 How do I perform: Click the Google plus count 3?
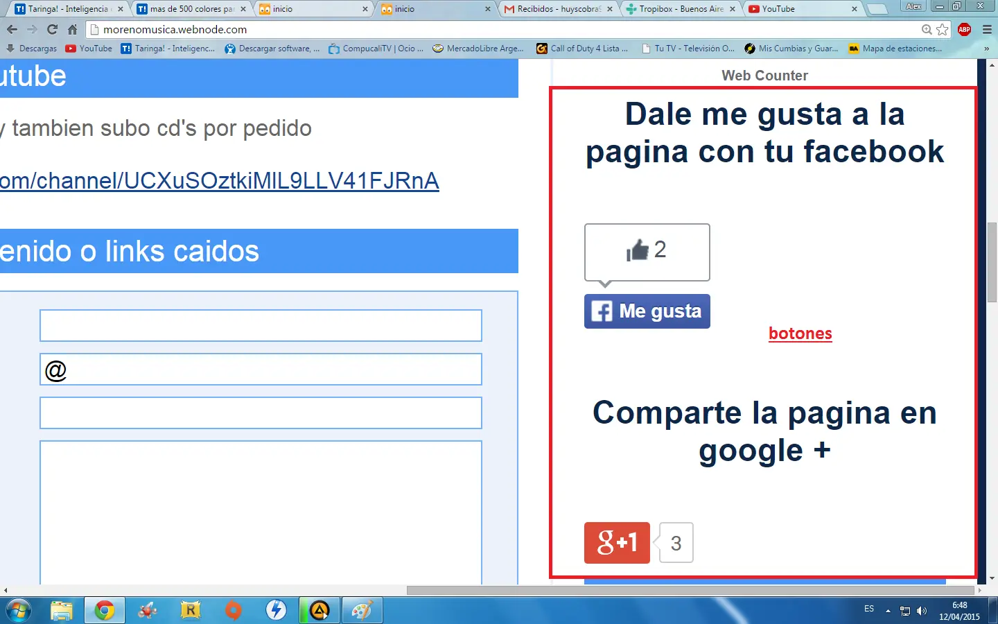click(676, 543)
